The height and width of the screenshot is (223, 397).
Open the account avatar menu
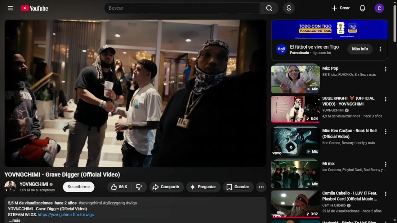click(x=379, y=8)
